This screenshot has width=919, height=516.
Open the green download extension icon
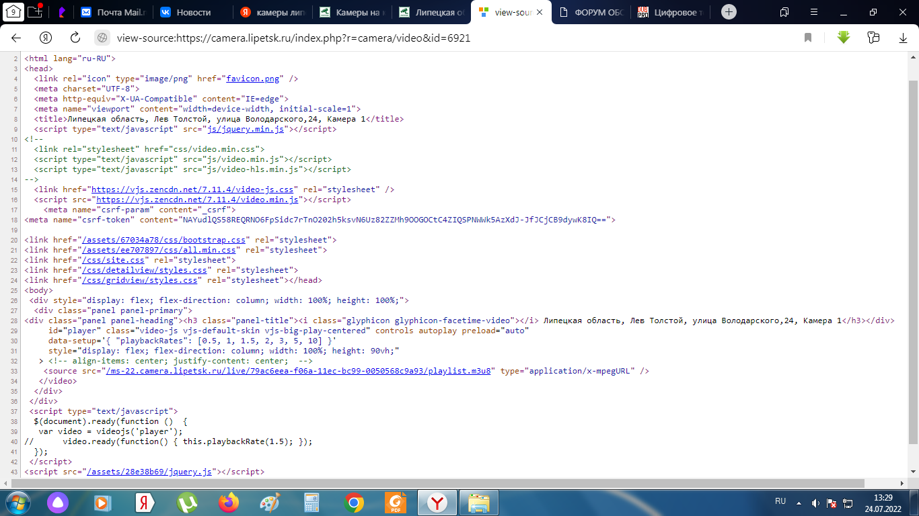[844, 38]
